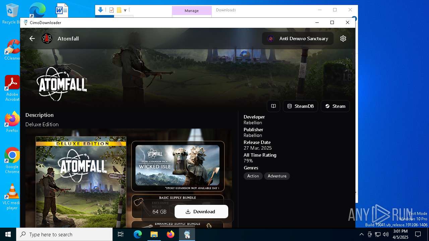
Task: Click Explorer new folder icon
Action: pos(119,10)
